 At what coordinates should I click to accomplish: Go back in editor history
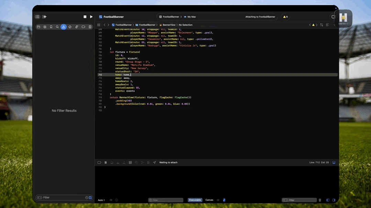(104, 25)
